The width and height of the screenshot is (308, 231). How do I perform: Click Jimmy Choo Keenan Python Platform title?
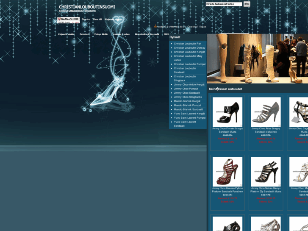(228, 190)
